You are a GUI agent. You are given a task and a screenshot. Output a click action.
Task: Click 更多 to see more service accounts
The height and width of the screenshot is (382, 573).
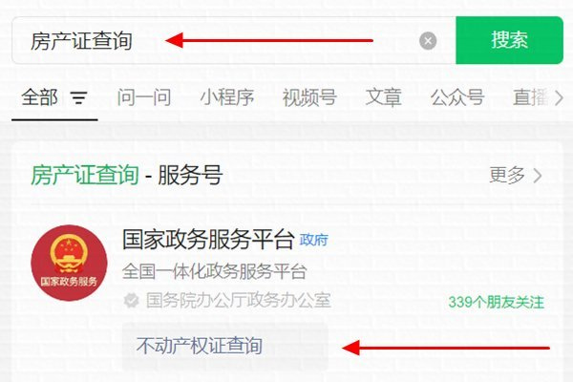tap(515, 175)
